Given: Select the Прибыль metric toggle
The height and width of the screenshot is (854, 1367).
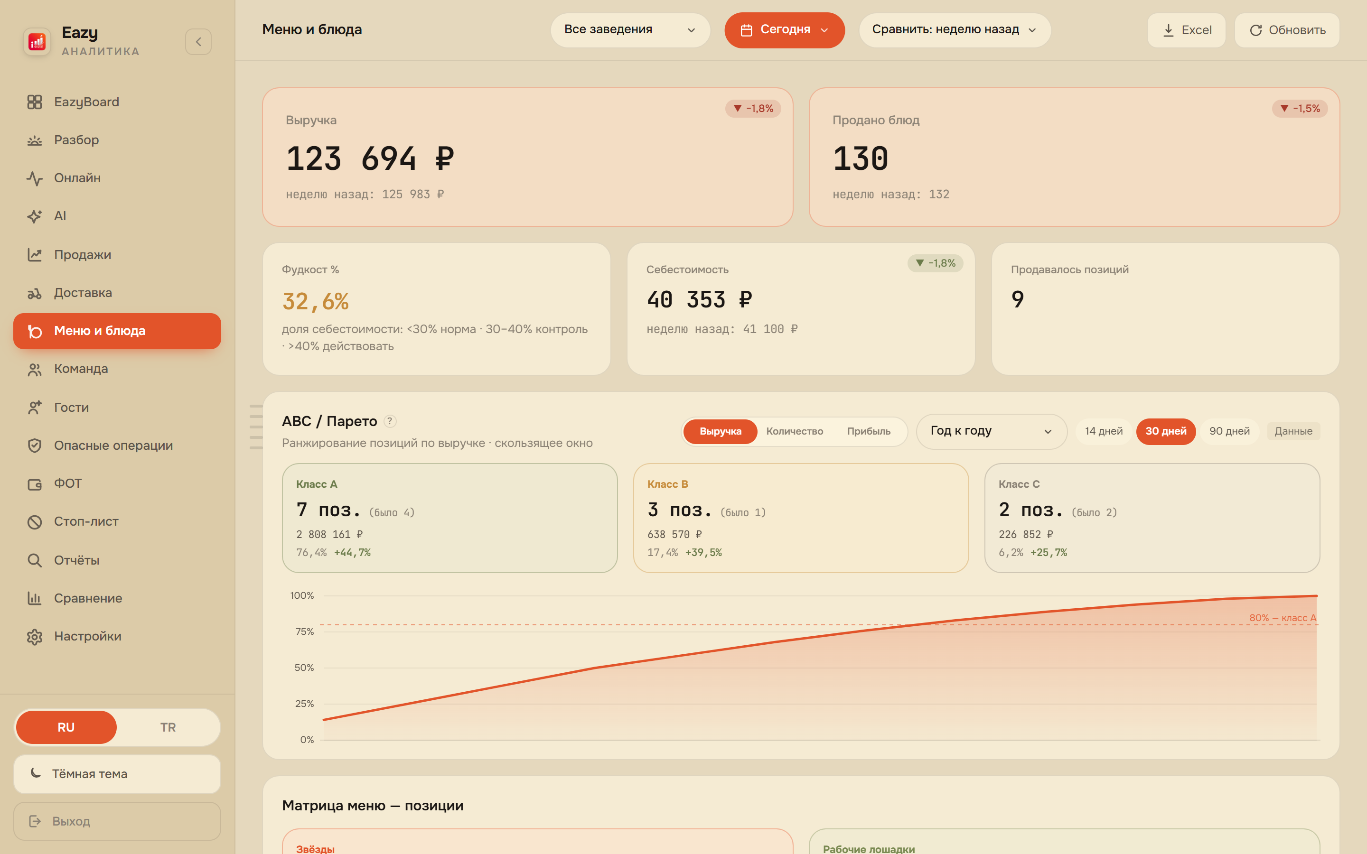Looking at the screenshot, I should click(x=868, y=432).
